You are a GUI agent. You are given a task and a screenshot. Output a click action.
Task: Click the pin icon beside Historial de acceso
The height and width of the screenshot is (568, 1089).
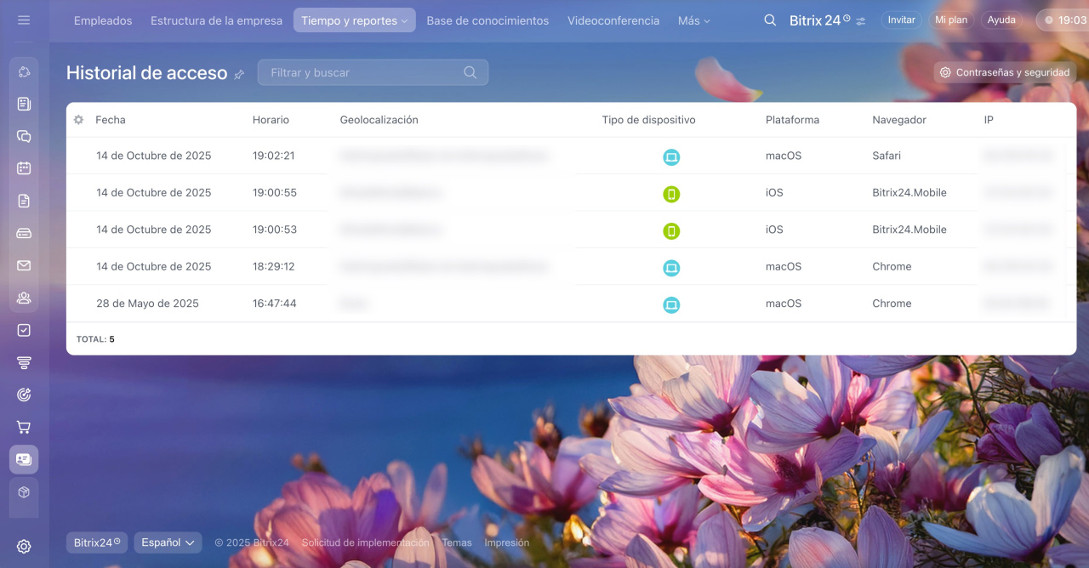pos(239,75)
